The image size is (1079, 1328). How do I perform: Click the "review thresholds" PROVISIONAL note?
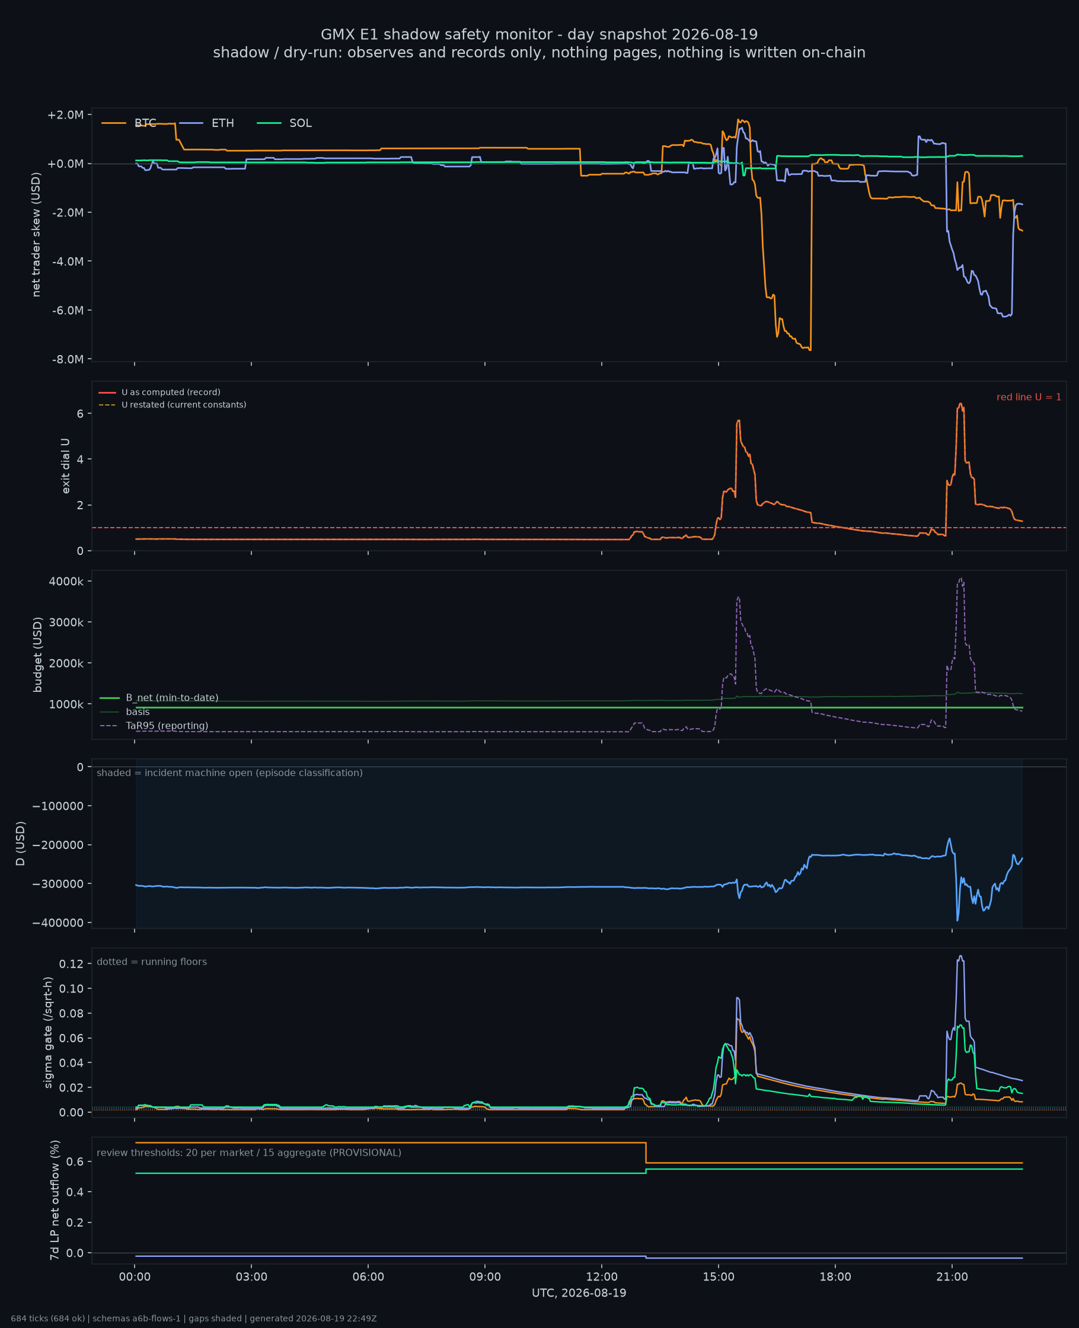[x=249, y=1153]
